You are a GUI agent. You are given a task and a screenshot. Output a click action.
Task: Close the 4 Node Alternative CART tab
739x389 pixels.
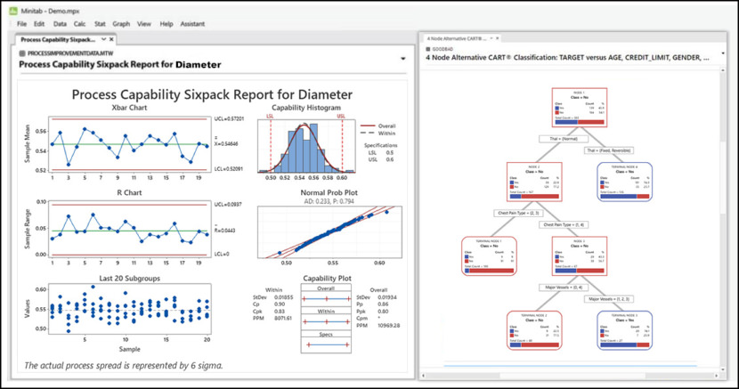coord(497,38)
